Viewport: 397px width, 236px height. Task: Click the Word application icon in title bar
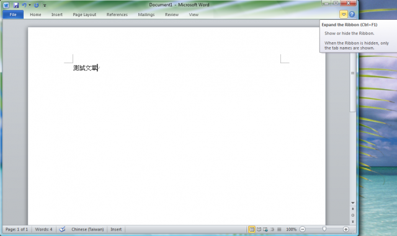point(6,5)
